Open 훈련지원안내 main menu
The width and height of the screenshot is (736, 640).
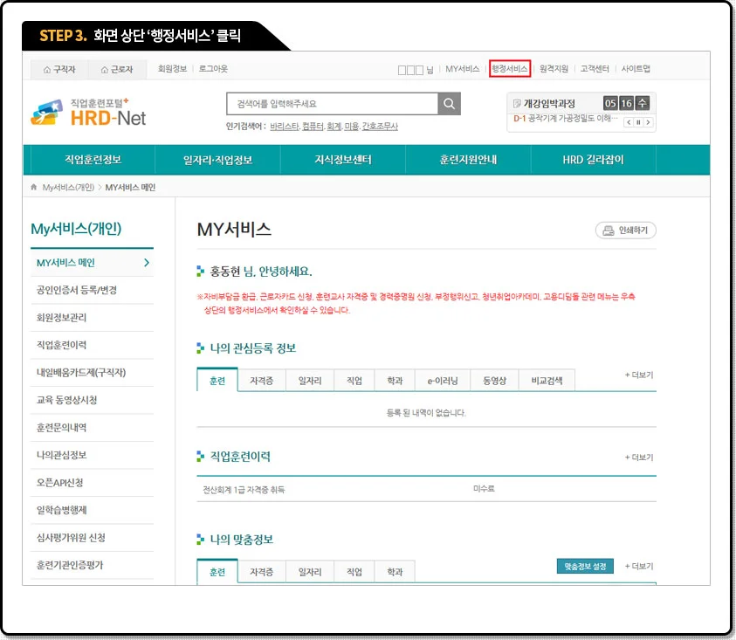click(468, 160)
